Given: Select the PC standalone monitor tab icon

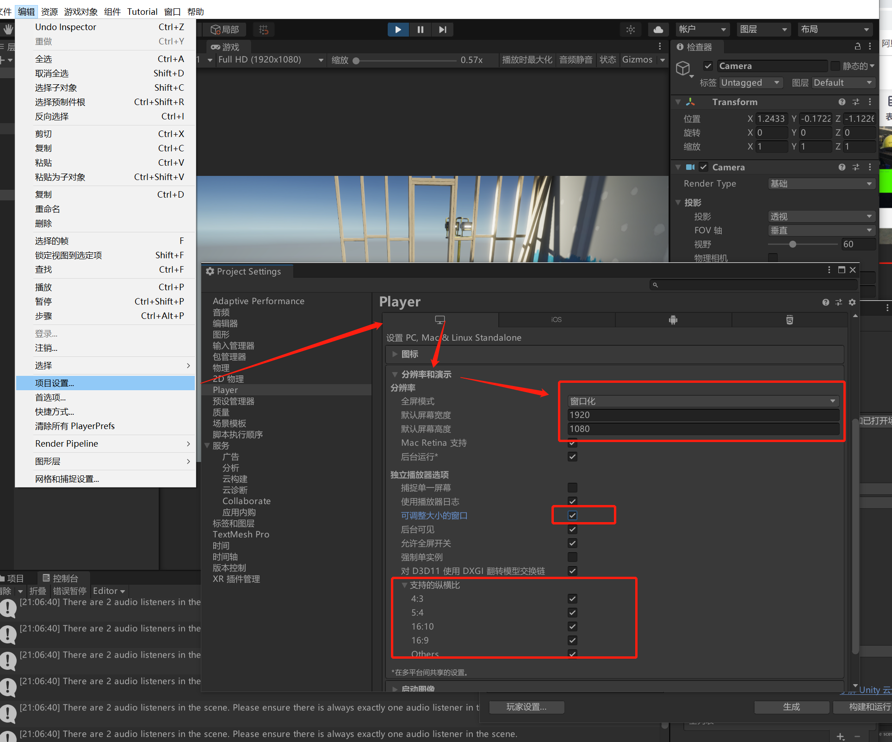Looking at the screenshot, I should tap(440, 320).
